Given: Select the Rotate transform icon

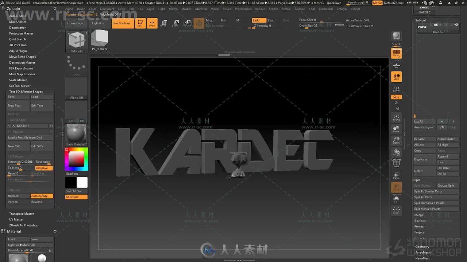Looking at the screenshot, I should 187,23.
